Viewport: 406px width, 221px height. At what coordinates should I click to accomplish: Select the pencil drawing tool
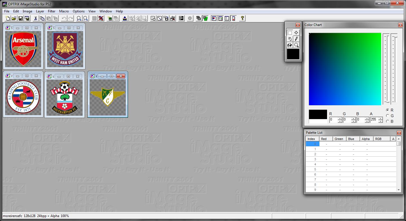(296, 39)
